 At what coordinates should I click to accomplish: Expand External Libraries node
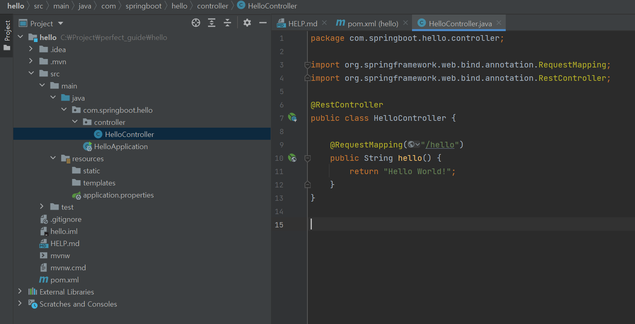[20, 291]
